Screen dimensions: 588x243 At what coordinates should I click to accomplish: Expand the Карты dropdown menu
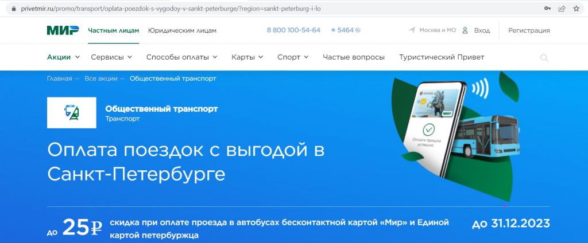[247, 57]
